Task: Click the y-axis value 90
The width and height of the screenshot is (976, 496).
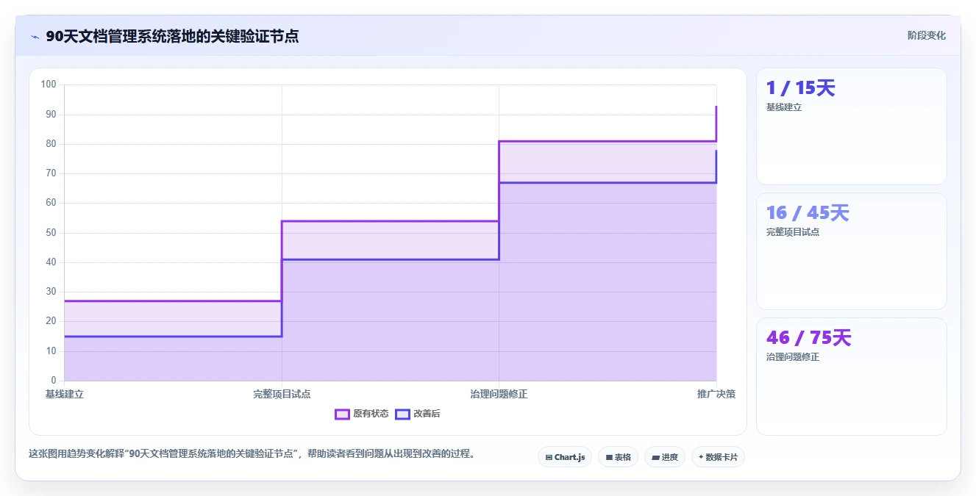Action: (x=51, y=115)
